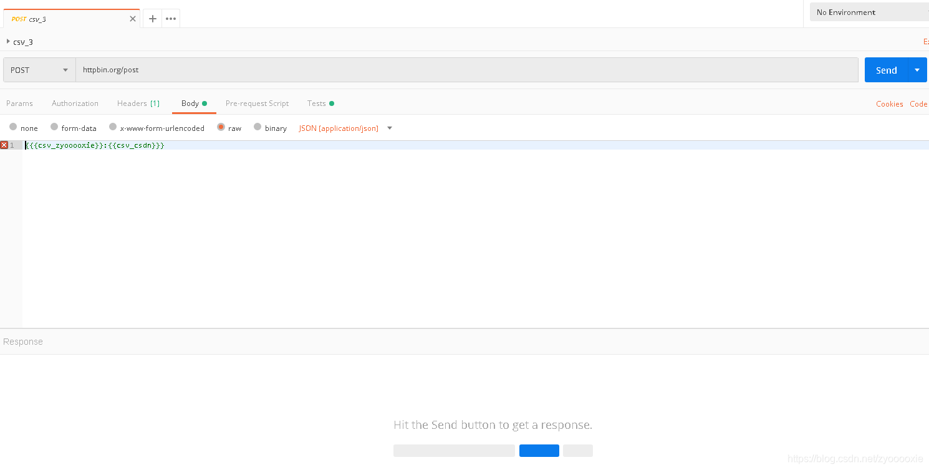Open the POST method dropdown
Viewport: 929px width, 470px height.
click(39, 70)
